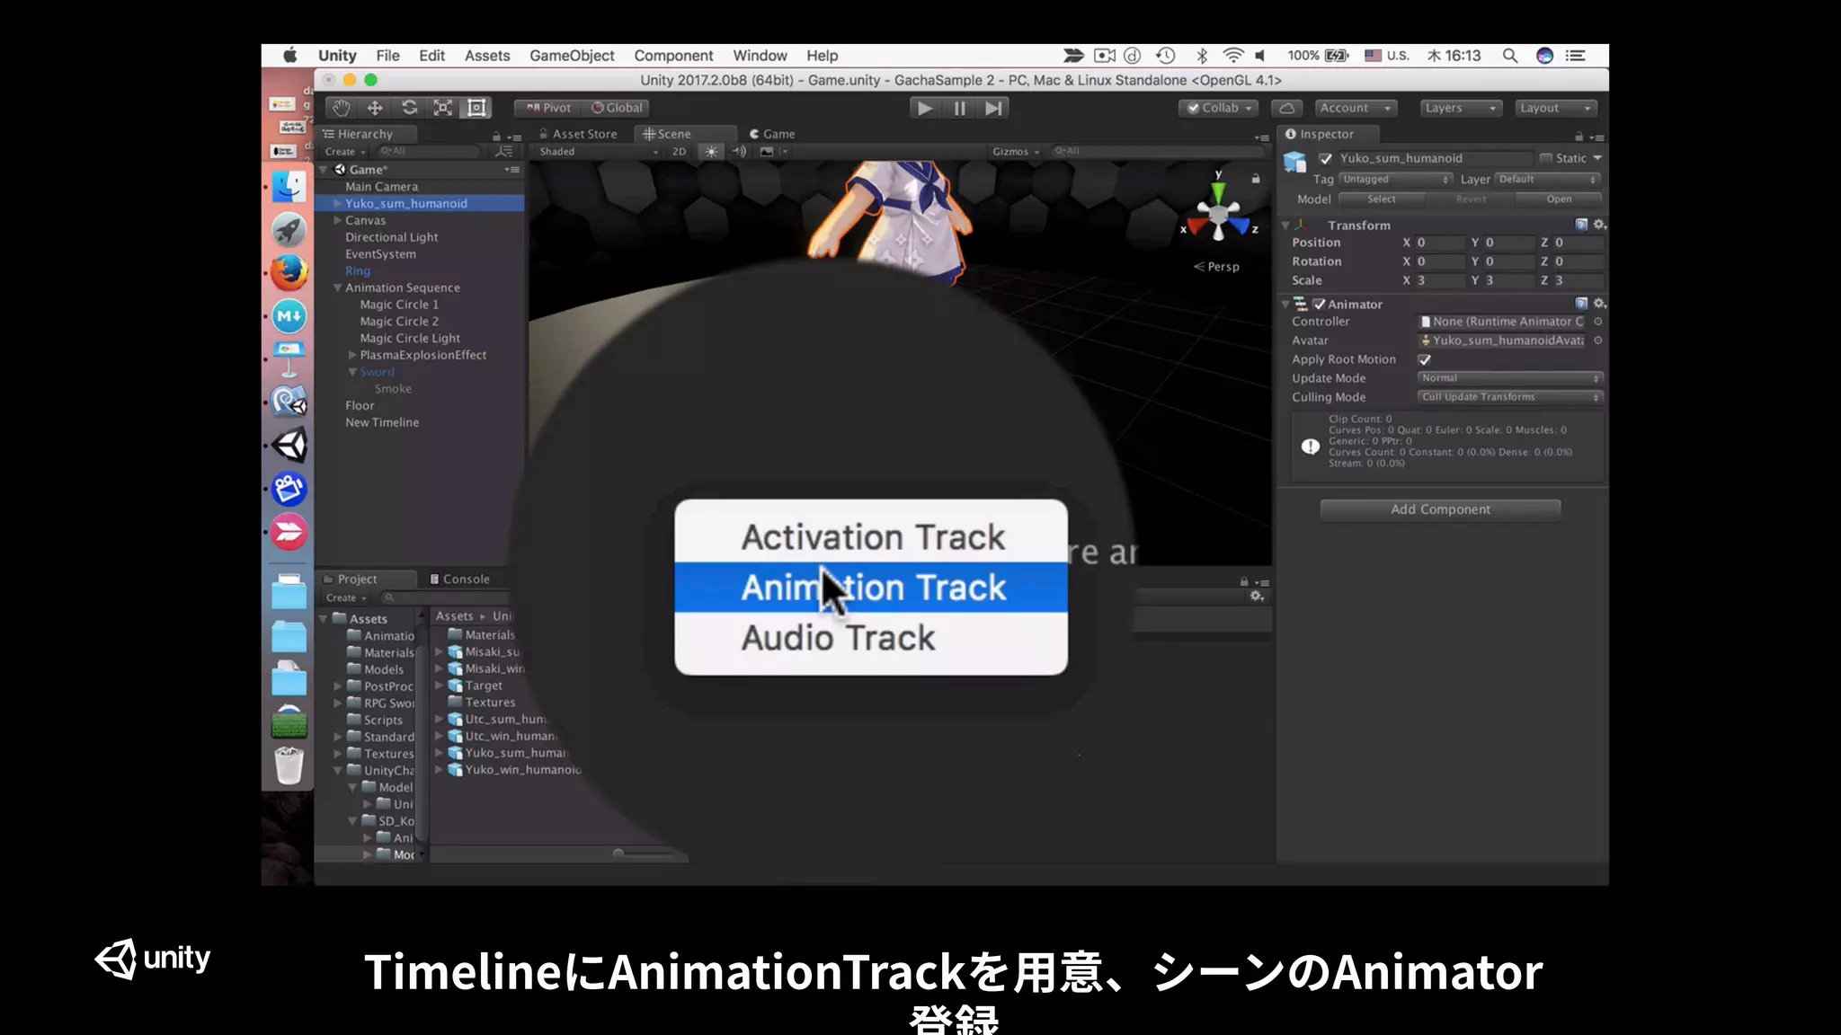Toggle the Animator component enabled checkbox
This screenshot has width=1841, height=1035.
[1319, 305]
